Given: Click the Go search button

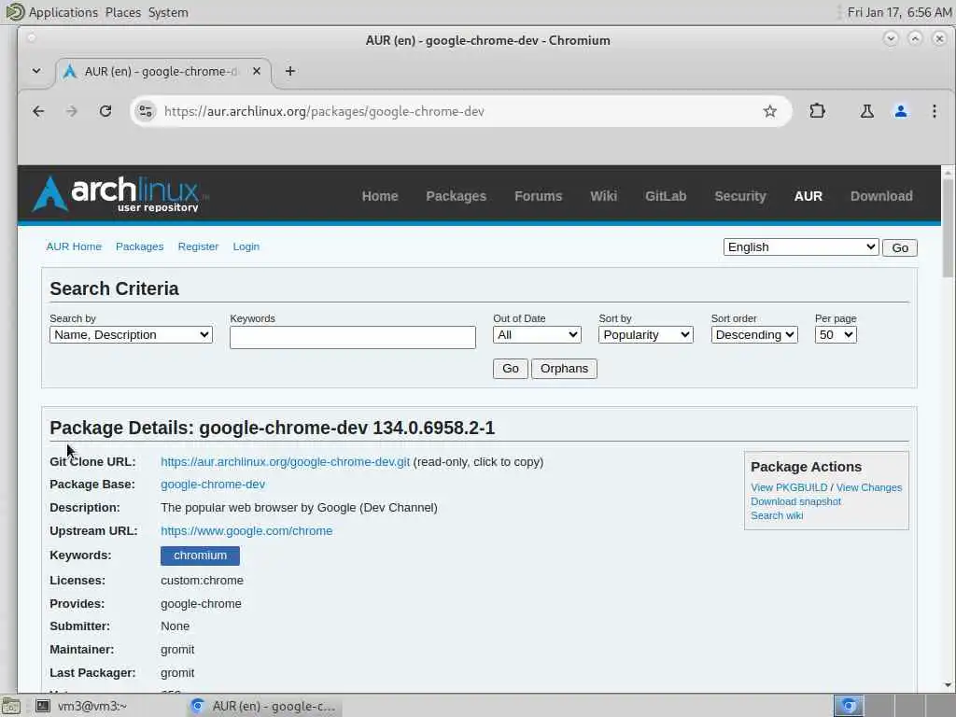Looking at the screenshot, I should (x=511, y=368).
